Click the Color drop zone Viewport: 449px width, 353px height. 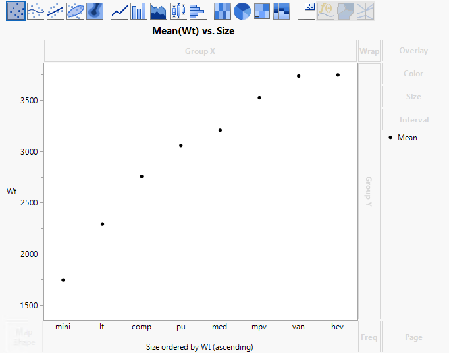tap(414, 74)
